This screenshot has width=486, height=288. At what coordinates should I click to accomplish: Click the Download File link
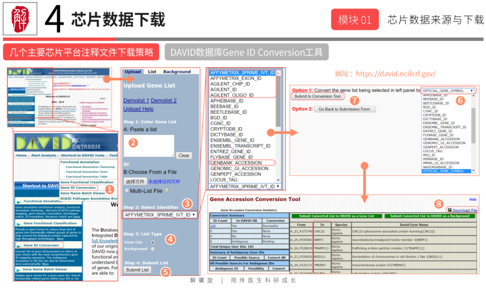pyautogui.click(x=464, y=210)
